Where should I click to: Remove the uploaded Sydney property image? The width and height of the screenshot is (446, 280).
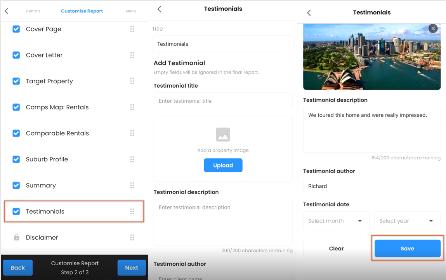coord(433,28)
